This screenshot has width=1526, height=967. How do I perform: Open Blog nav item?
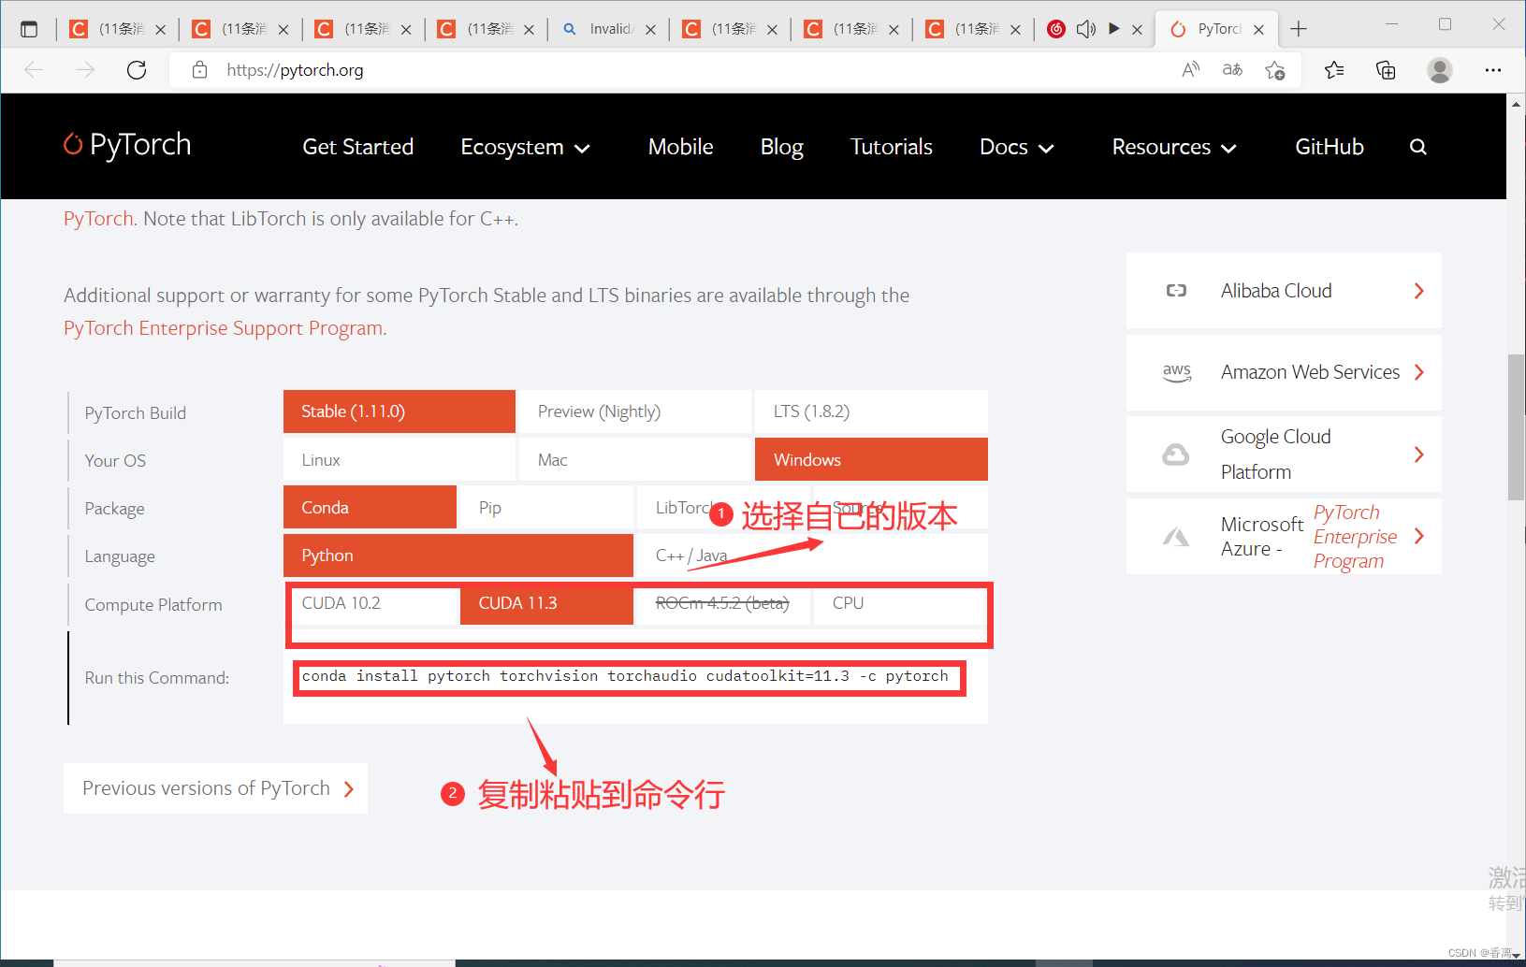coord(782,147)
